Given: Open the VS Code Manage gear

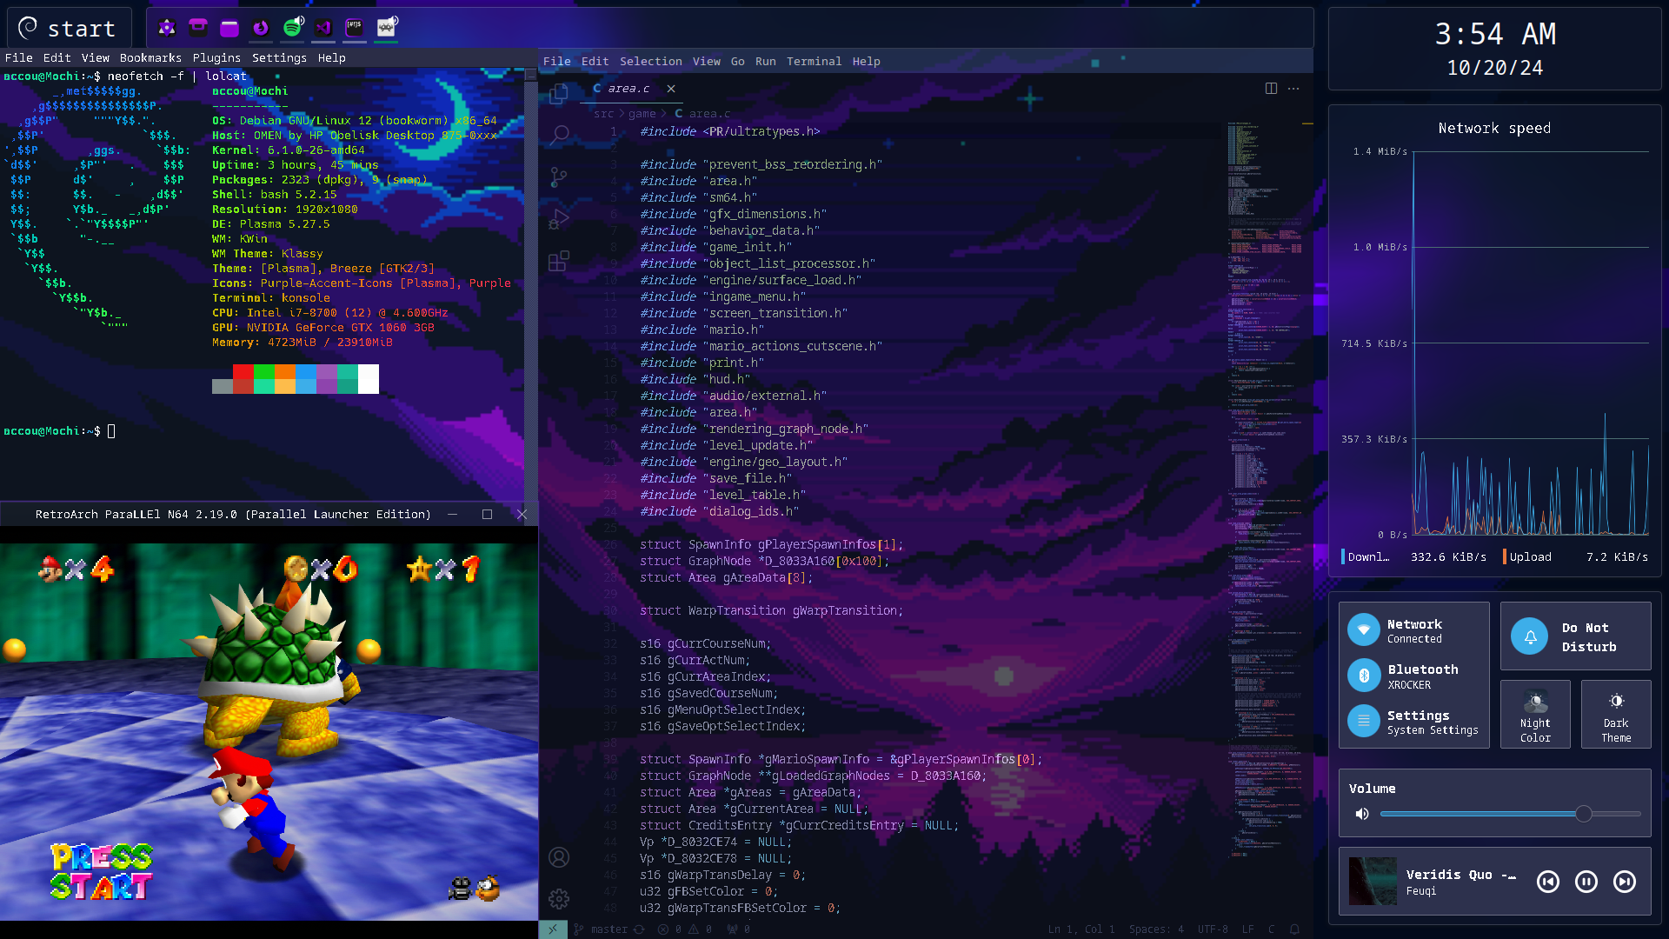Looking at the screenshot, I should (x=559, y=899).
